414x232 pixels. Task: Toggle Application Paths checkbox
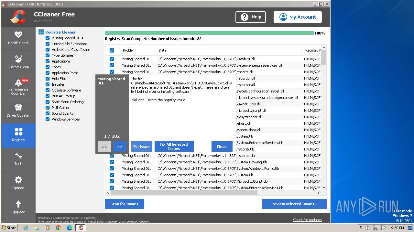tap(48, 73)
